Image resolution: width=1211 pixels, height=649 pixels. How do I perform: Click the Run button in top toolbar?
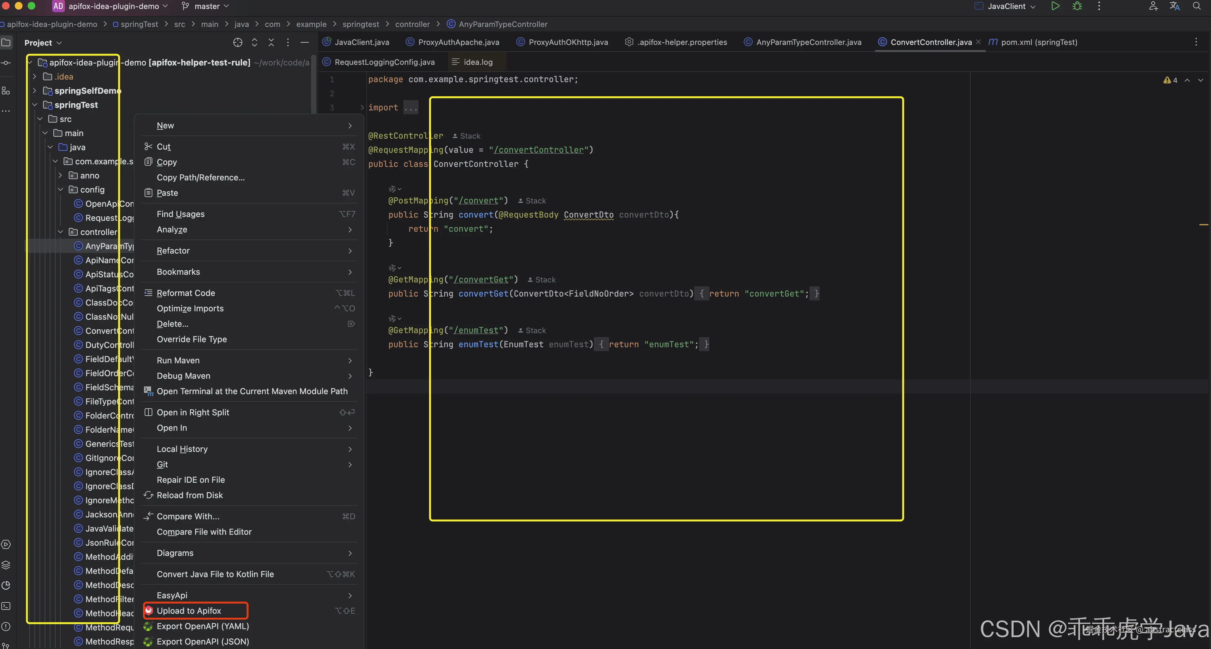click(x=1055, y=6)
